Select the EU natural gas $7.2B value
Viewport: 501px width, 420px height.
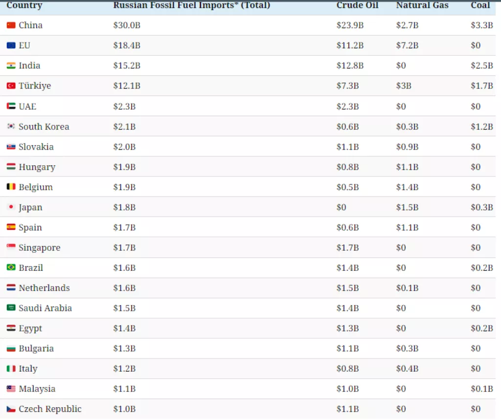click(x=407, y=45)
